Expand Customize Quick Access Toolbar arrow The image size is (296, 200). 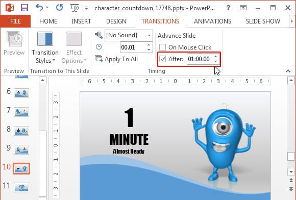86,8
